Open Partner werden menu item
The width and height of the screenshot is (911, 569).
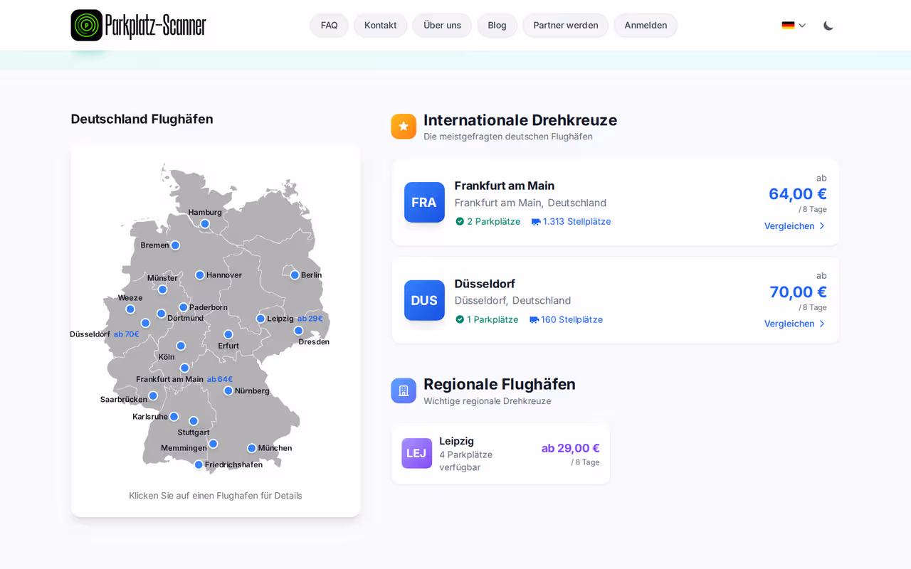[565, 26]
